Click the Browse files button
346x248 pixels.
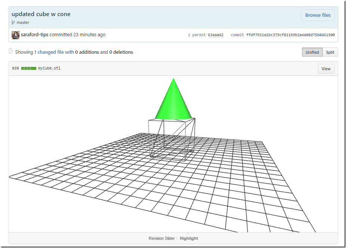(317, 15)
